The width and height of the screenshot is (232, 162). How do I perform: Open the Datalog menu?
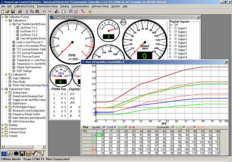pyautogui.click(x=65, y=6)
